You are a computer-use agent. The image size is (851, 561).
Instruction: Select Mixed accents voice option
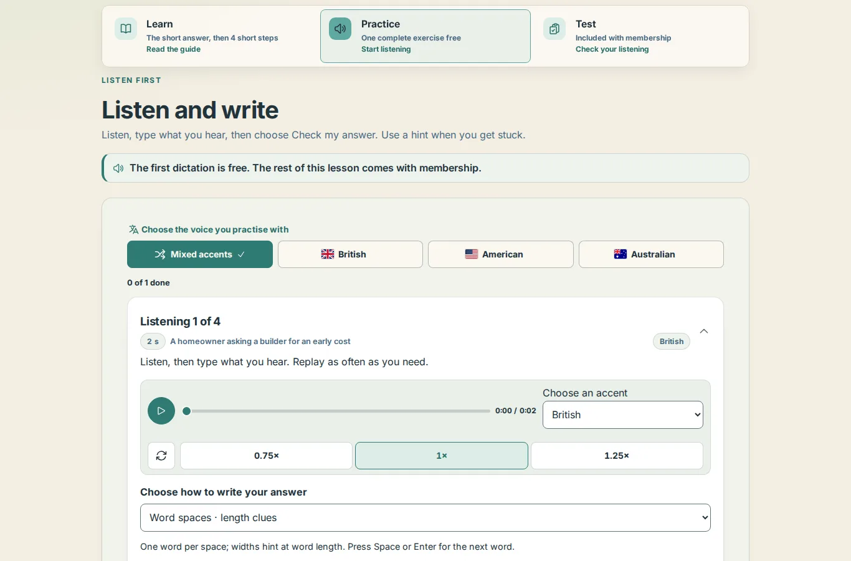(x=200, y=254)
